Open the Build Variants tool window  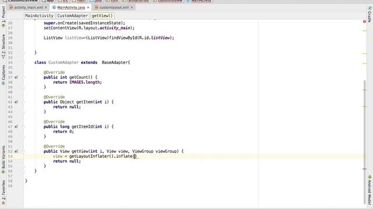[x=3, y=160]
